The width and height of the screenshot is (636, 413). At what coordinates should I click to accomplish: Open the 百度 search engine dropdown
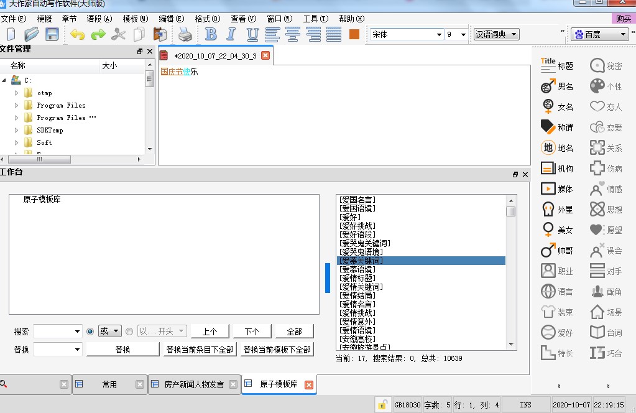(600, 34)
